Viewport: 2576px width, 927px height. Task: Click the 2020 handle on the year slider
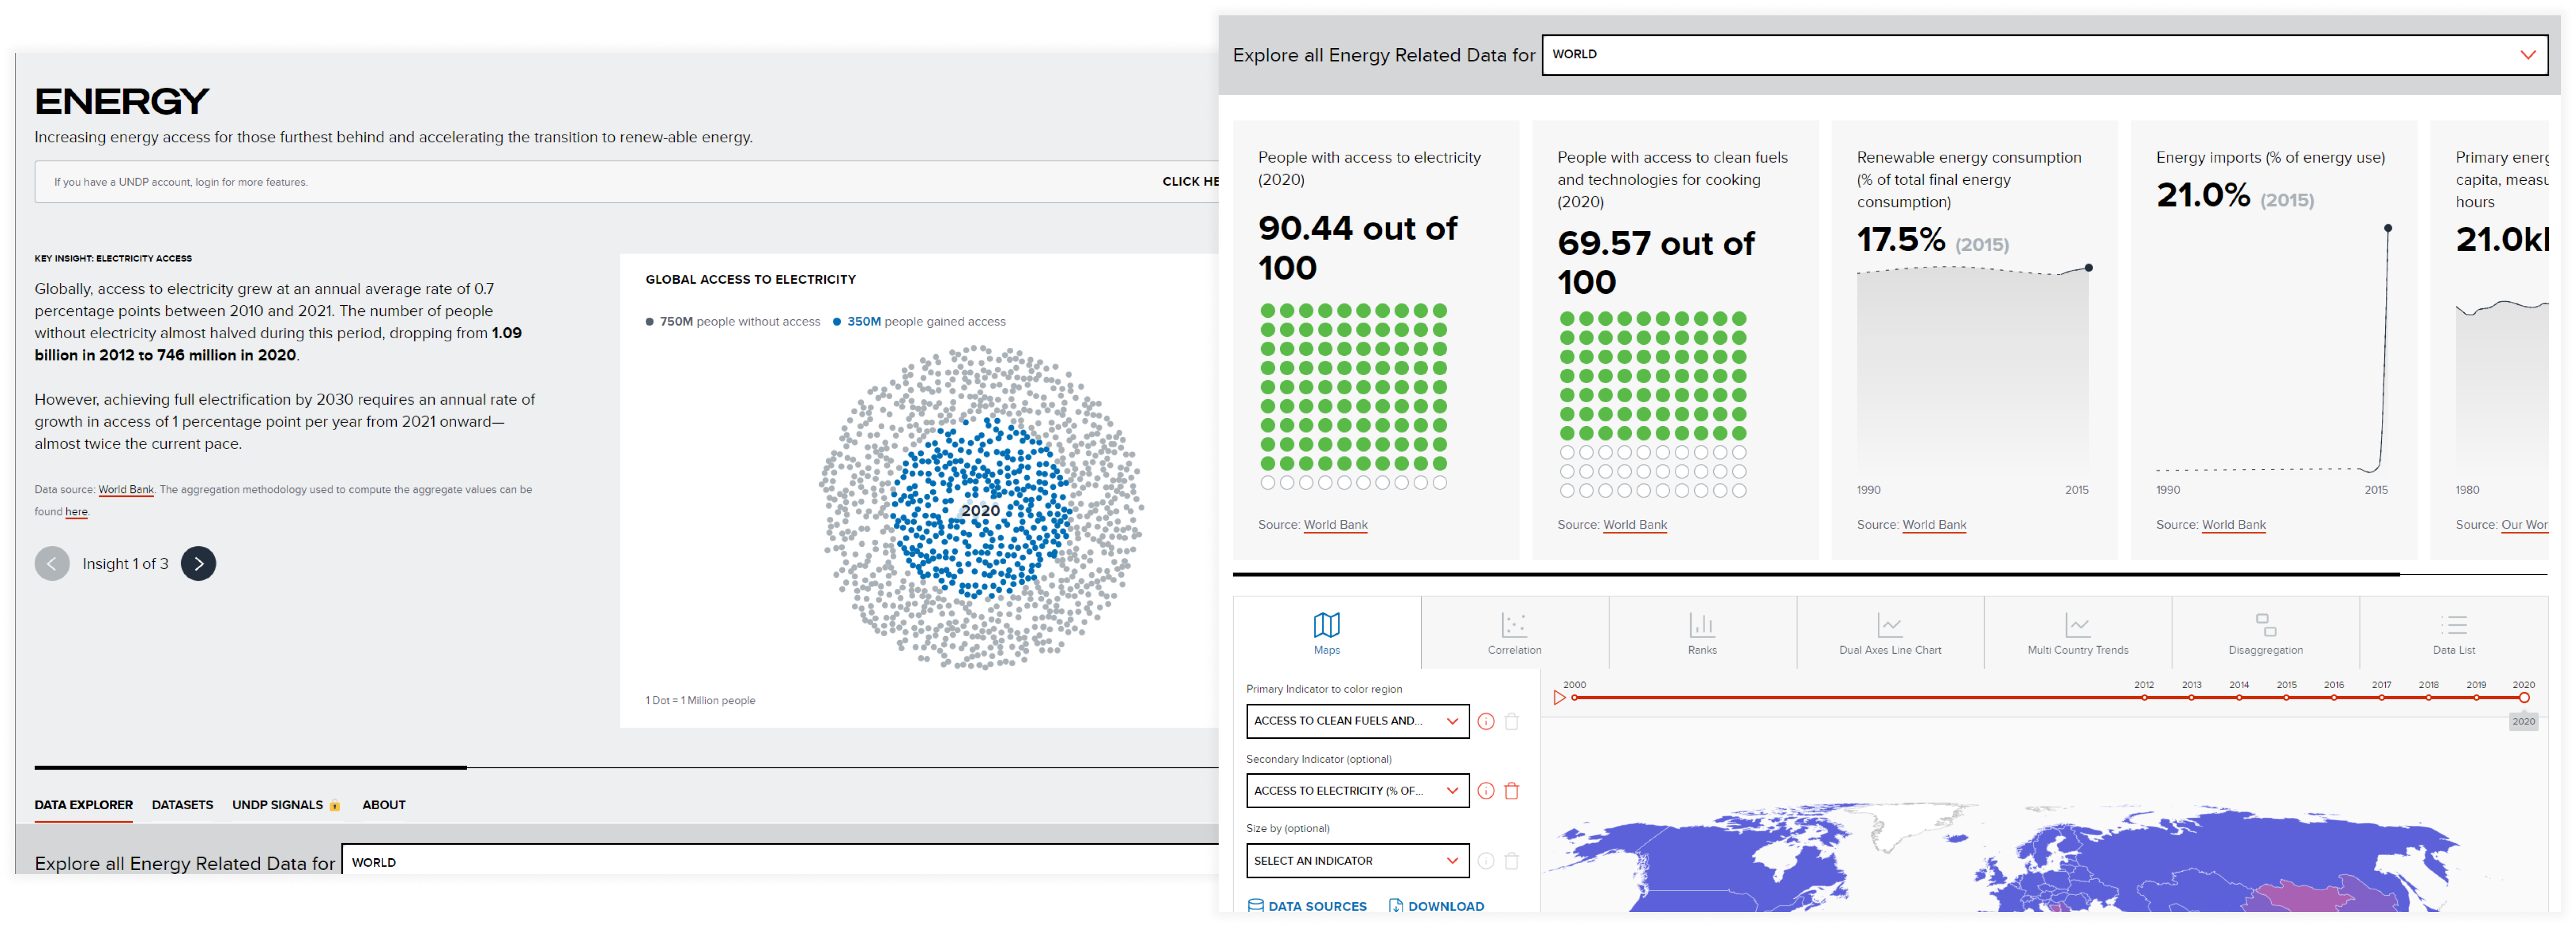pos(2524,697)
